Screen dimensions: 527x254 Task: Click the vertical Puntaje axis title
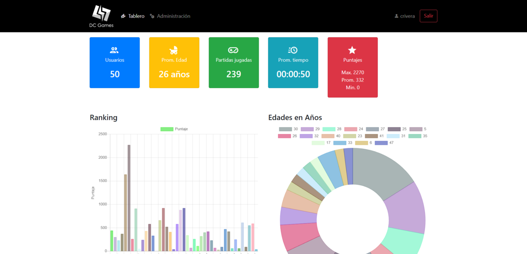93,193
